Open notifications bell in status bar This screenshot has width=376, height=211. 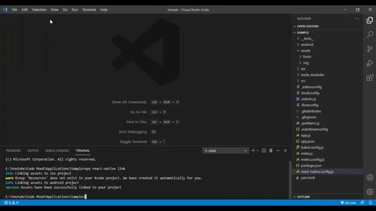371,203
